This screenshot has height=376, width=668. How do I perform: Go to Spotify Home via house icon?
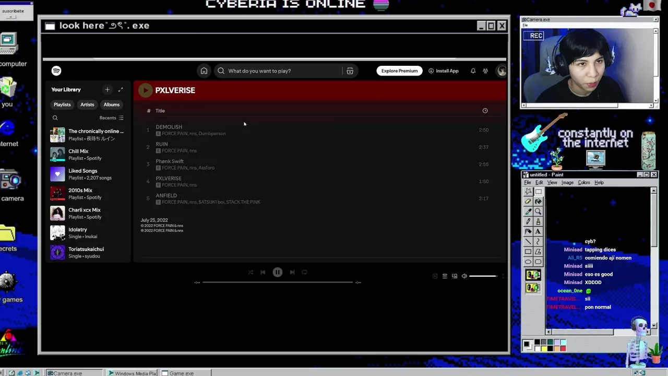coord(204,70)
